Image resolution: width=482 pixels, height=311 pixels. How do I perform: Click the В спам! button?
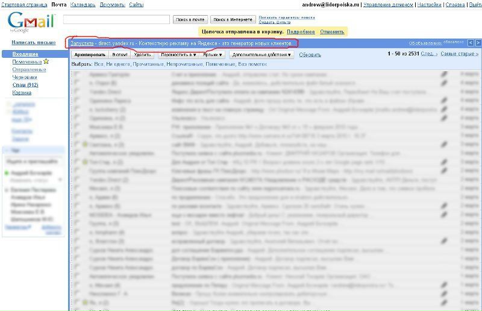point(119,55)
